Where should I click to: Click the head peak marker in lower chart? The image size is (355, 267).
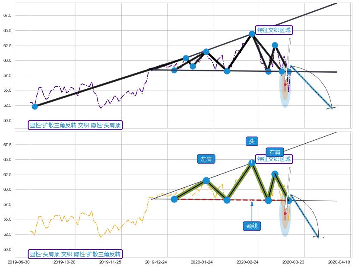252,163
